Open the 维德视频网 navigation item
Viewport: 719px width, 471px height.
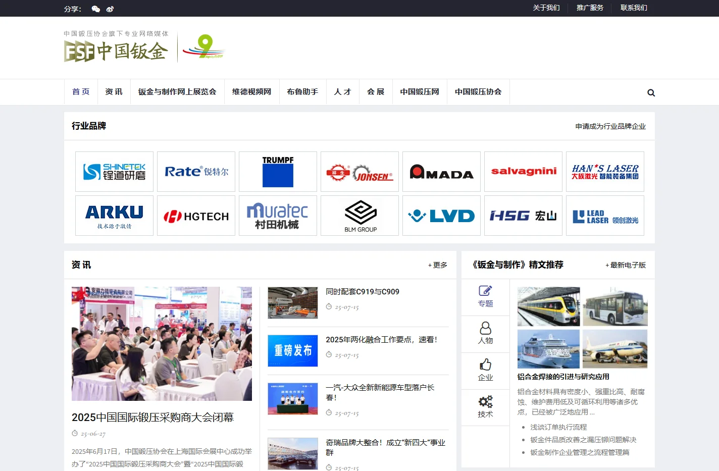(x=251, y=92)
